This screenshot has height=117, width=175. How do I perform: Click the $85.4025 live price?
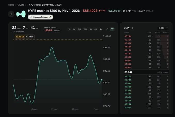tap(90, 11)
